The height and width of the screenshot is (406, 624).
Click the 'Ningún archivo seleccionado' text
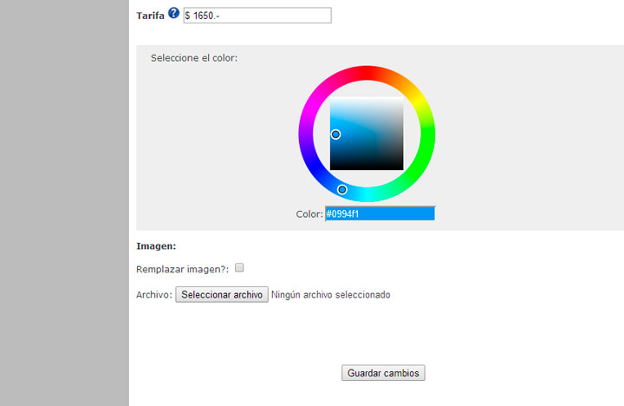pos(331,295)
